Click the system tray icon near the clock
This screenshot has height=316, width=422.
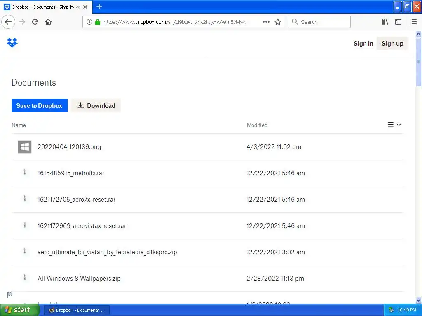point(391,310)
